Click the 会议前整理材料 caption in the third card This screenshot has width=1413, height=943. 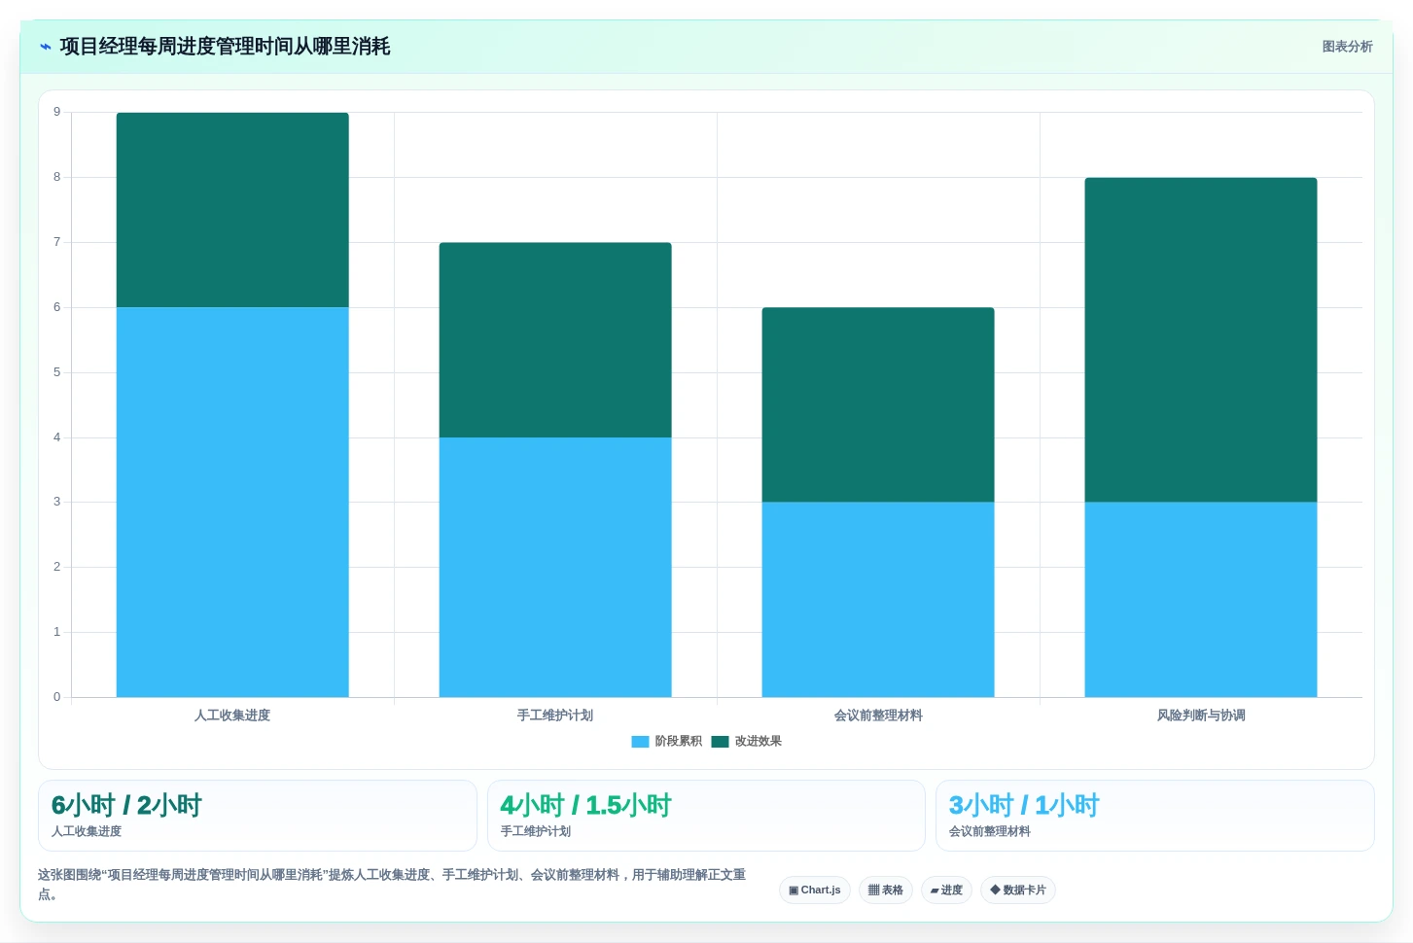pyautogui.click(x=990, y=831)
